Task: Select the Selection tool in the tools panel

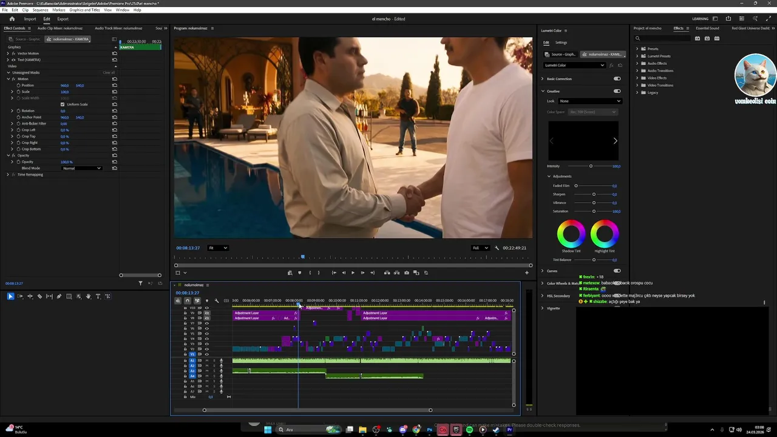Action: coord(10,296)
